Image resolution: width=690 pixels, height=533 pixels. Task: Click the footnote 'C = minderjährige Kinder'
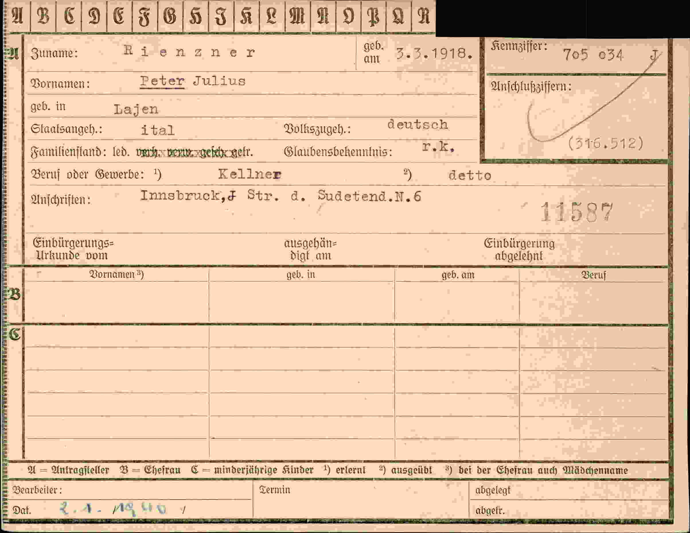tap(252, 470)
